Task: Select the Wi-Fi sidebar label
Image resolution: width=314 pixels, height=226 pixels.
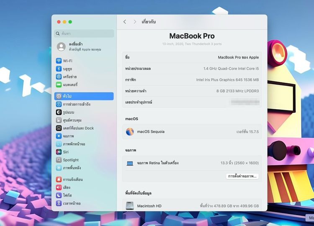Action: click(x=68, y=61)
